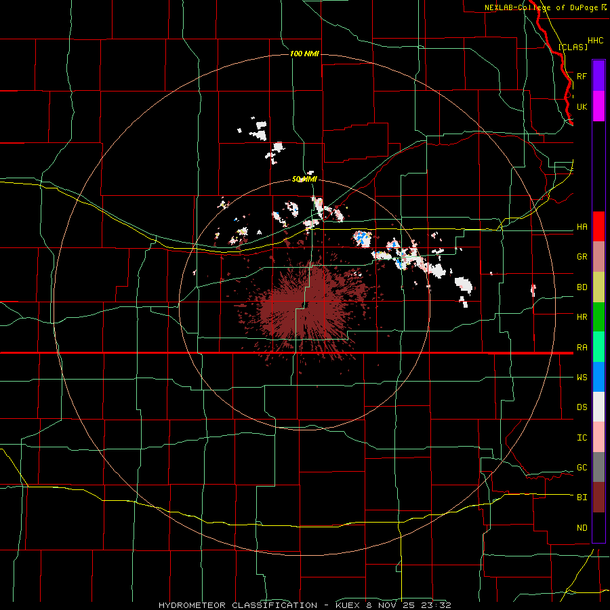Click the 'ND' legend label

(x=582, y=528)
